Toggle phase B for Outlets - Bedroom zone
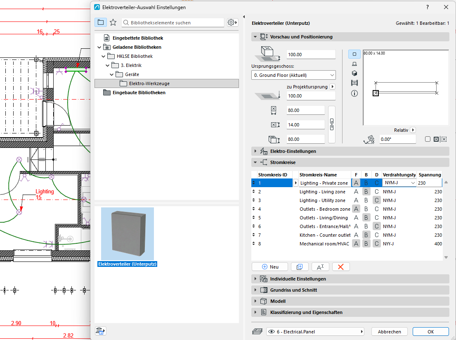 [366, 209]
